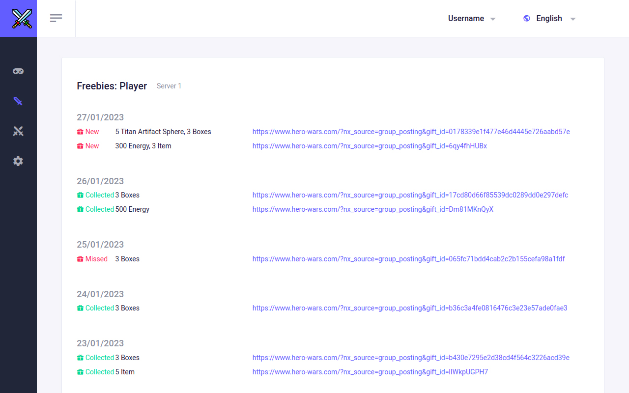The width and height of the screenshot is (629, 393).
Task: Click the Missed status label
Action: [x=96, y=259]
